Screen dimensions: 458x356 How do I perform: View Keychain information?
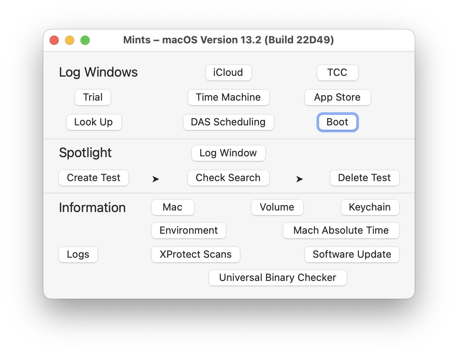[x=370, y=207]
